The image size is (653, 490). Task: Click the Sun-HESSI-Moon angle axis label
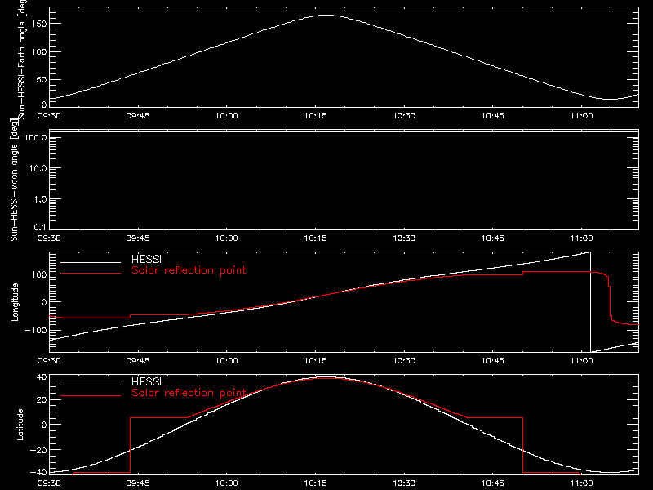15,180
